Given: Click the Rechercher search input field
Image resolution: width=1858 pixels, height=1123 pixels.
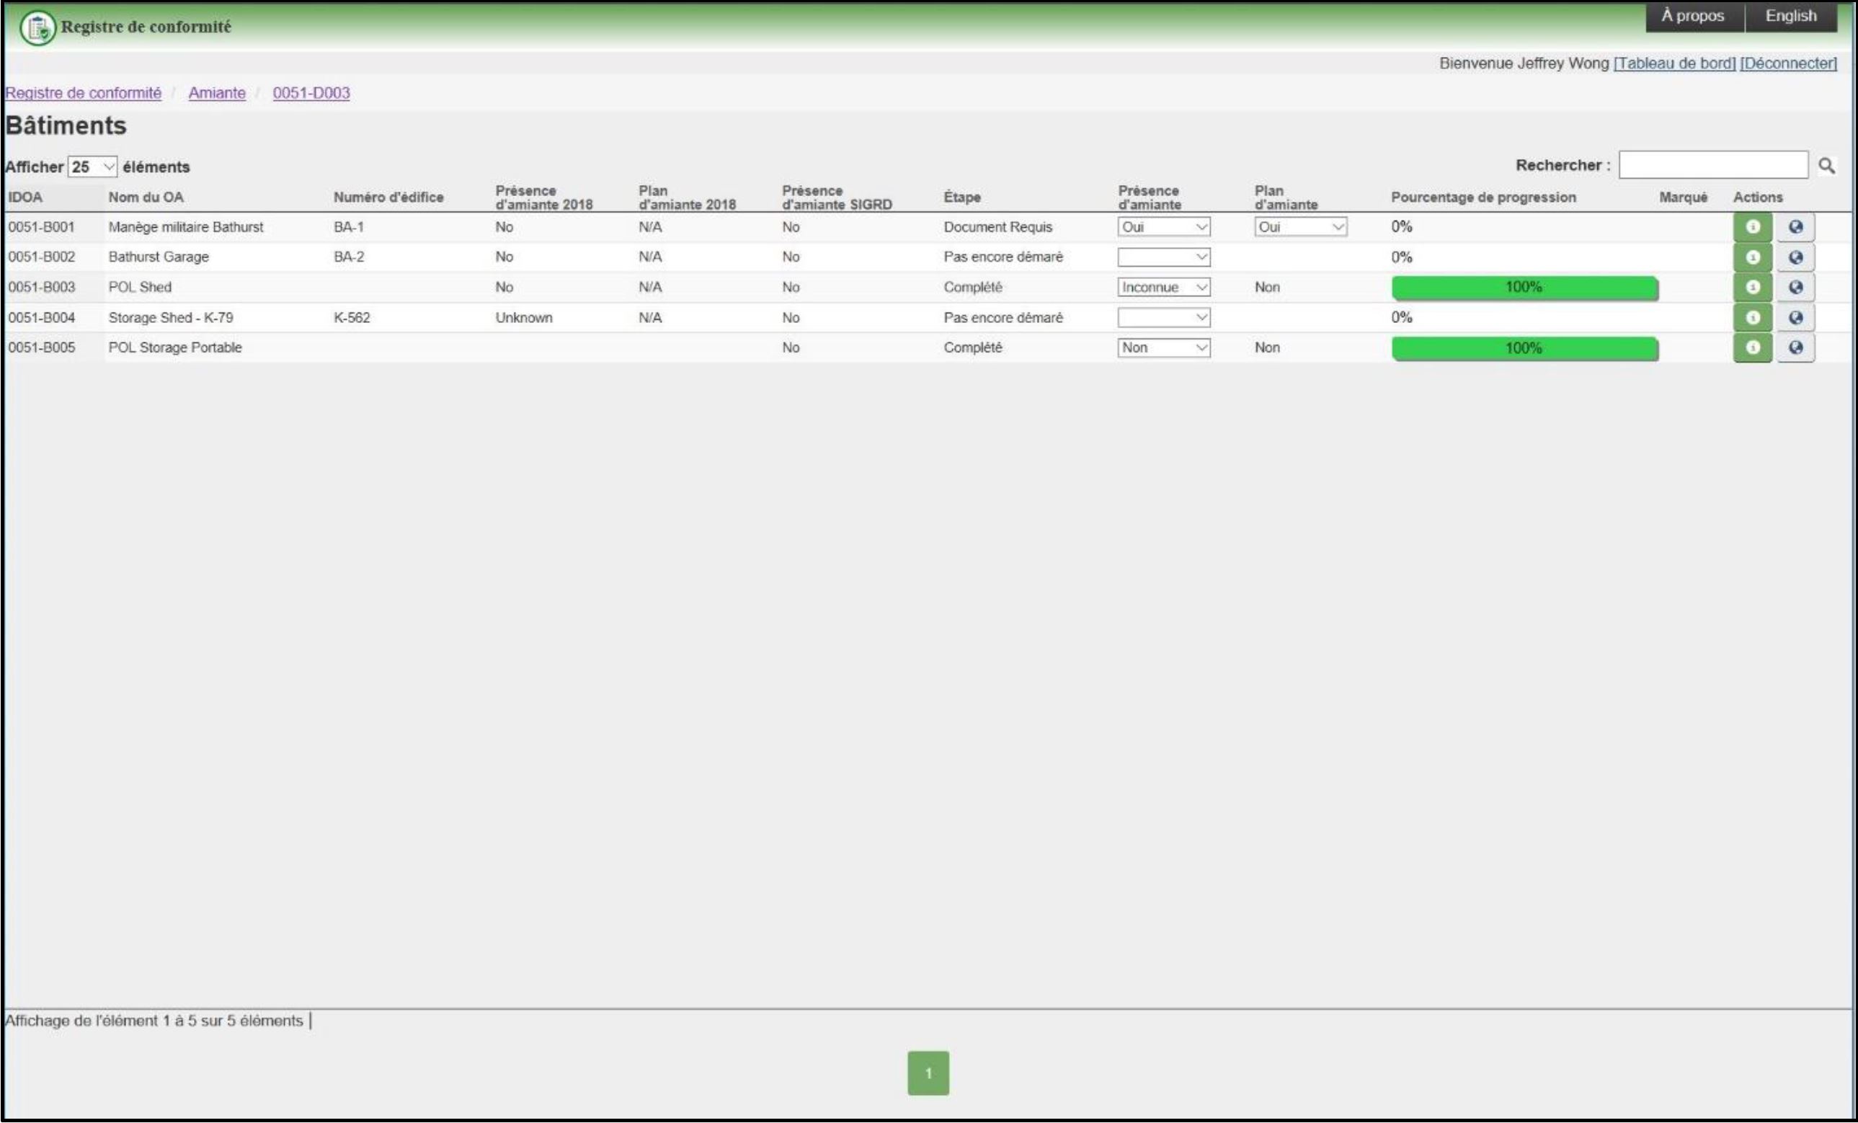Looking at the screenshot, I should click(x=1712, y=165).
